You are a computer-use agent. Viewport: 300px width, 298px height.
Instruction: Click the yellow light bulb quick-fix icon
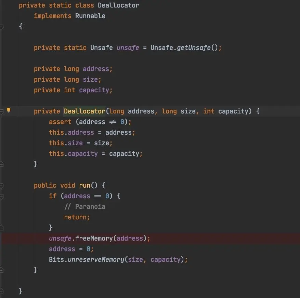(9, 110)
